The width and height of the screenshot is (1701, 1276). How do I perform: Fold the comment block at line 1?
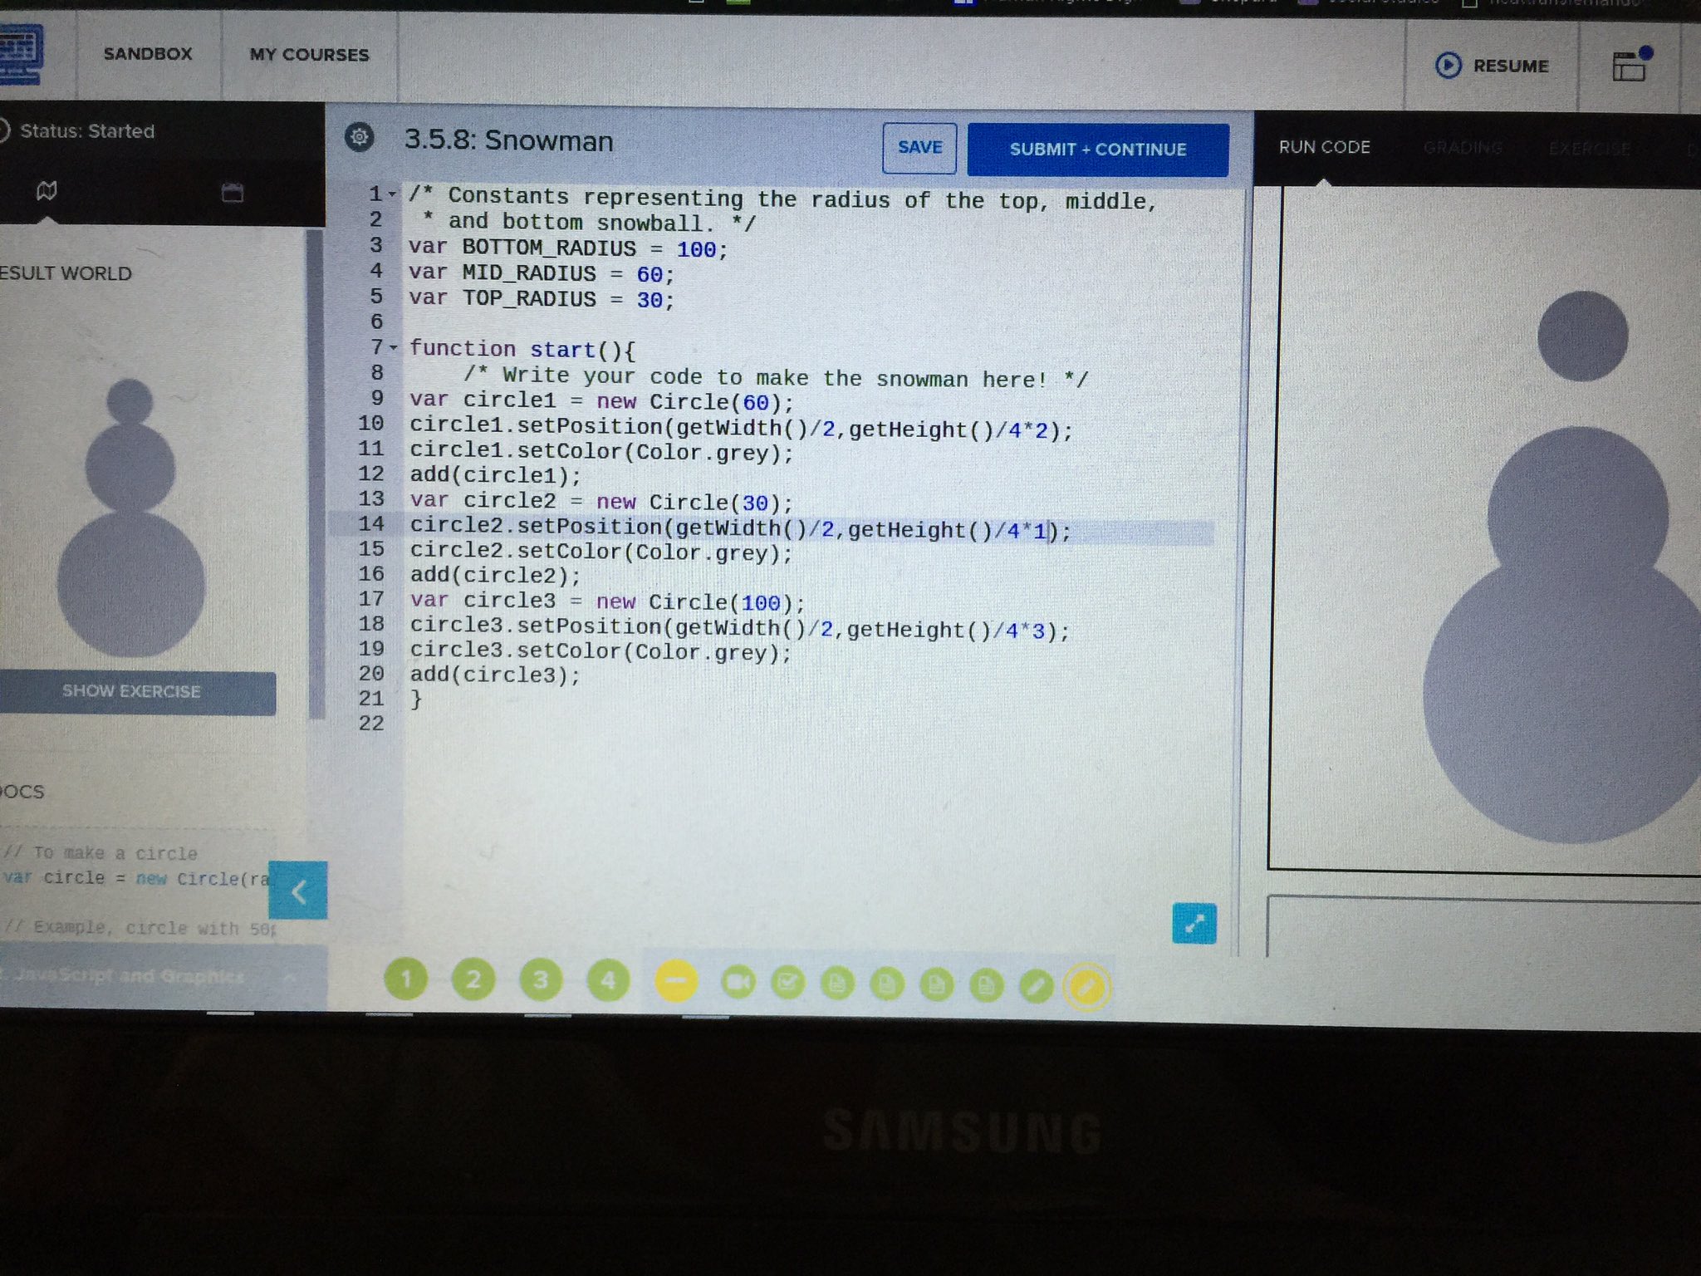[393, 194]
